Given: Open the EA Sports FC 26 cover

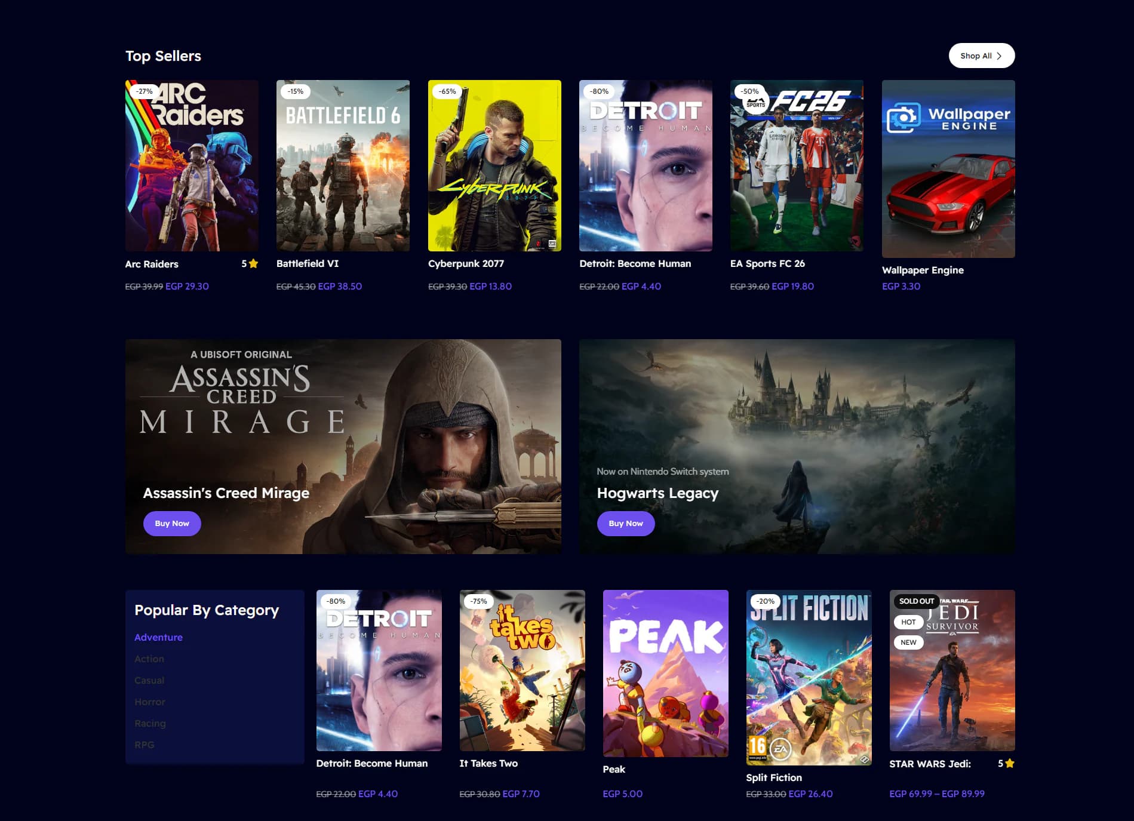Looking at the screenshot, I should click(797, 165).
